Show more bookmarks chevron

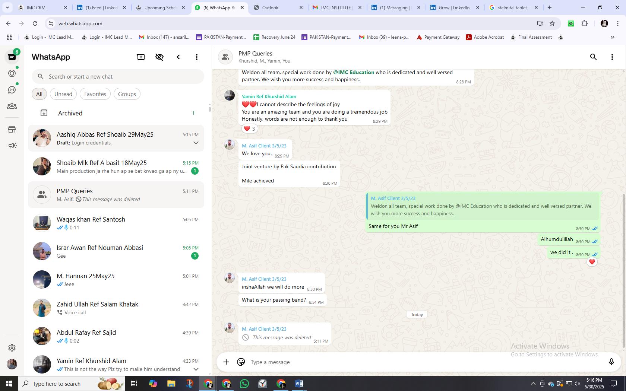click(612, 37)
